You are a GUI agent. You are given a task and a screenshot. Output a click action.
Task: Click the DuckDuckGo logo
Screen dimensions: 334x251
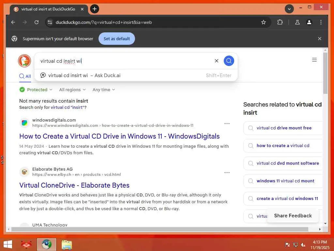click(24, 61)
